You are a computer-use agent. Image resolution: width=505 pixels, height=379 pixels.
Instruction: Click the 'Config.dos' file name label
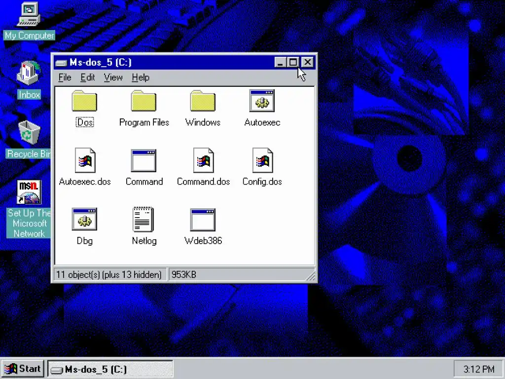[262, 182]
